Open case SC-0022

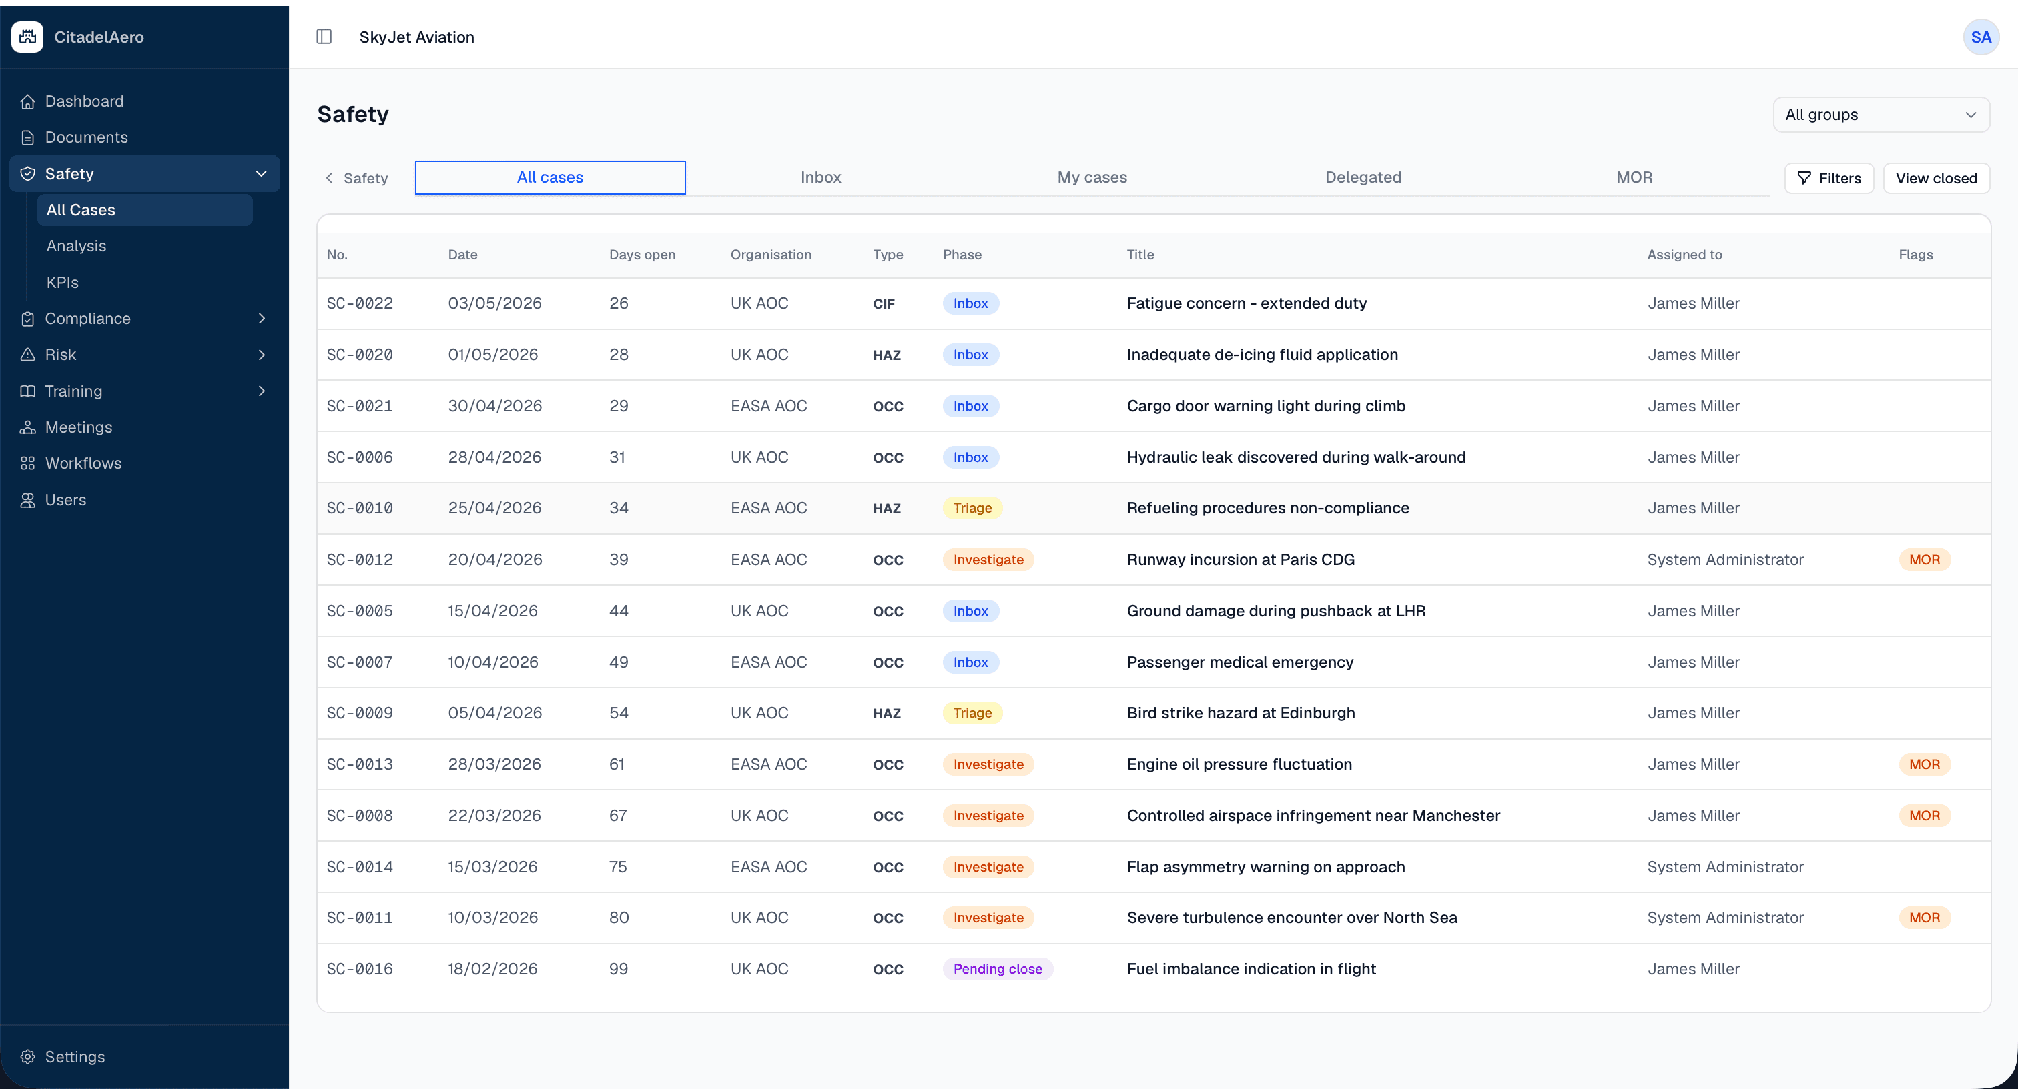click(x=360, y=304)
